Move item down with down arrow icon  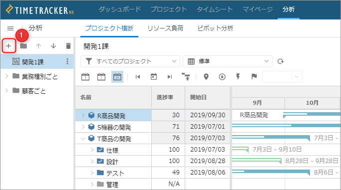click(53, 46)
